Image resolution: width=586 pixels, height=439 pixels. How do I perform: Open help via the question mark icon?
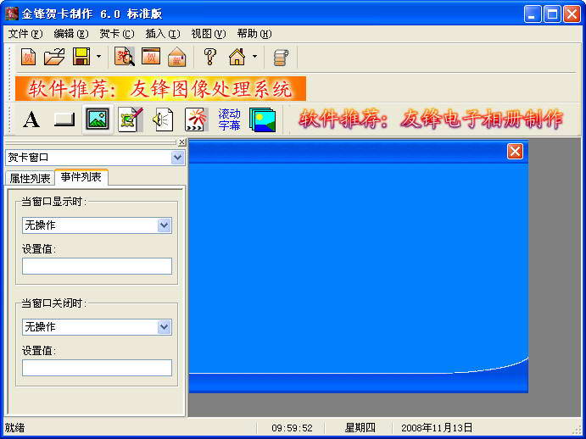(x=209, y=57)
